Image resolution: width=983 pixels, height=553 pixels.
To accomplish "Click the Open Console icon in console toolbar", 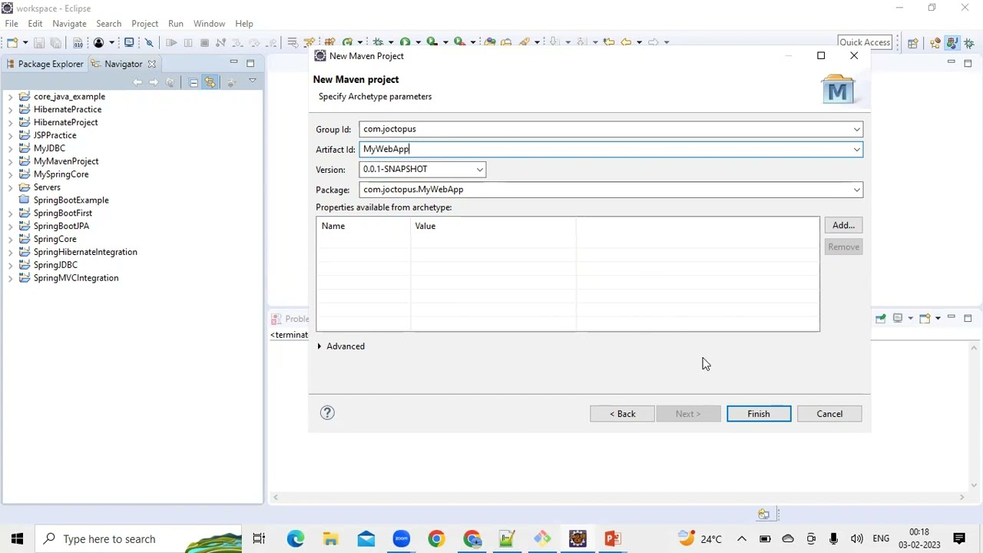I will pos(925,318).
